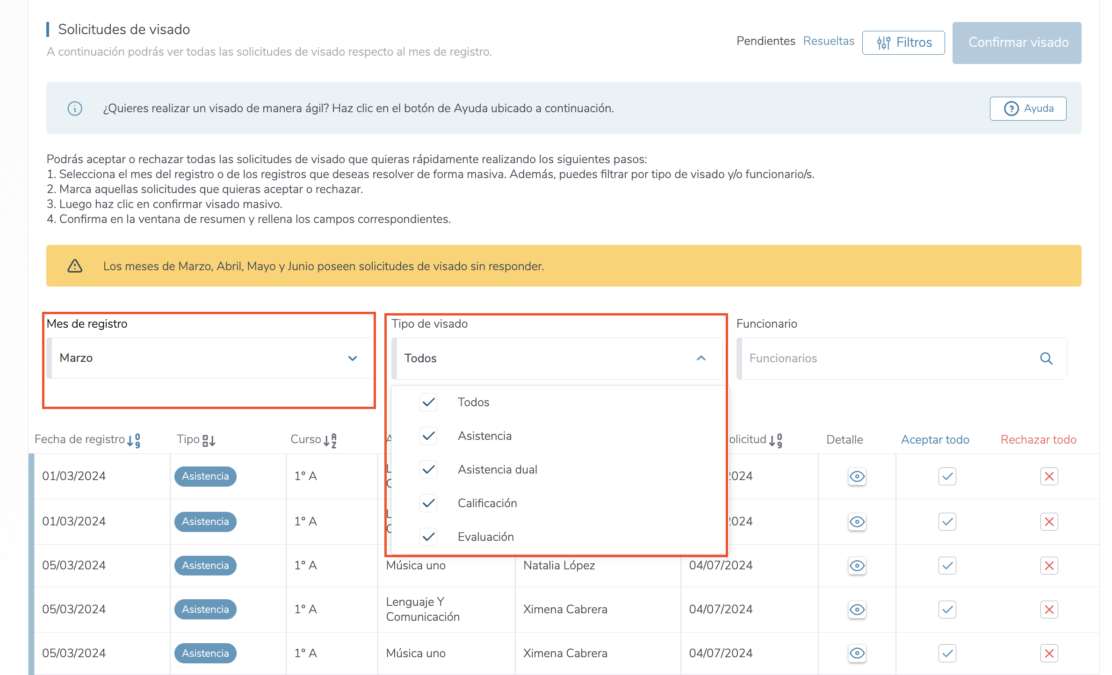Image resolution: width=1112 pixels, height=675 pixels.
Task: Reject the Lenguaje Y Comunicación request
Action: [1049, 610]
